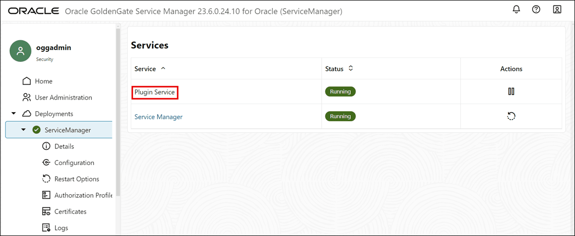Click the Home house icon
Viewport: 575px width, 236px height.
26,81
